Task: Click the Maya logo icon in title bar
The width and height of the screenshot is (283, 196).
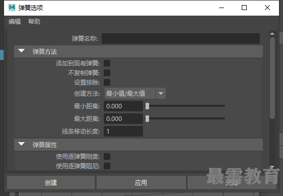Action: tap(12, 8)
